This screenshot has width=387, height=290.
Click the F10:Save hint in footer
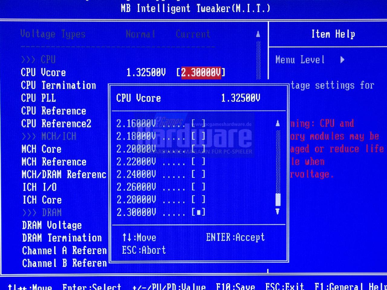[235, 286]
